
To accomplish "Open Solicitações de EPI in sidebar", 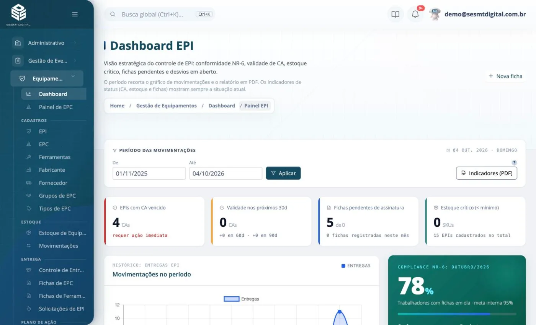I will pos(54,309).
